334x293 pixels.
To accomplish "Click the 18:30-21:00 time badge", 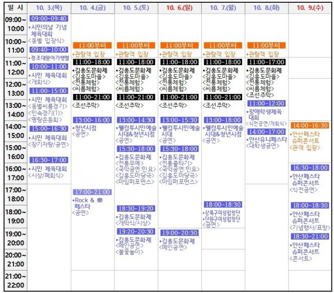I will pyautogui.click(x=310, y=236).
